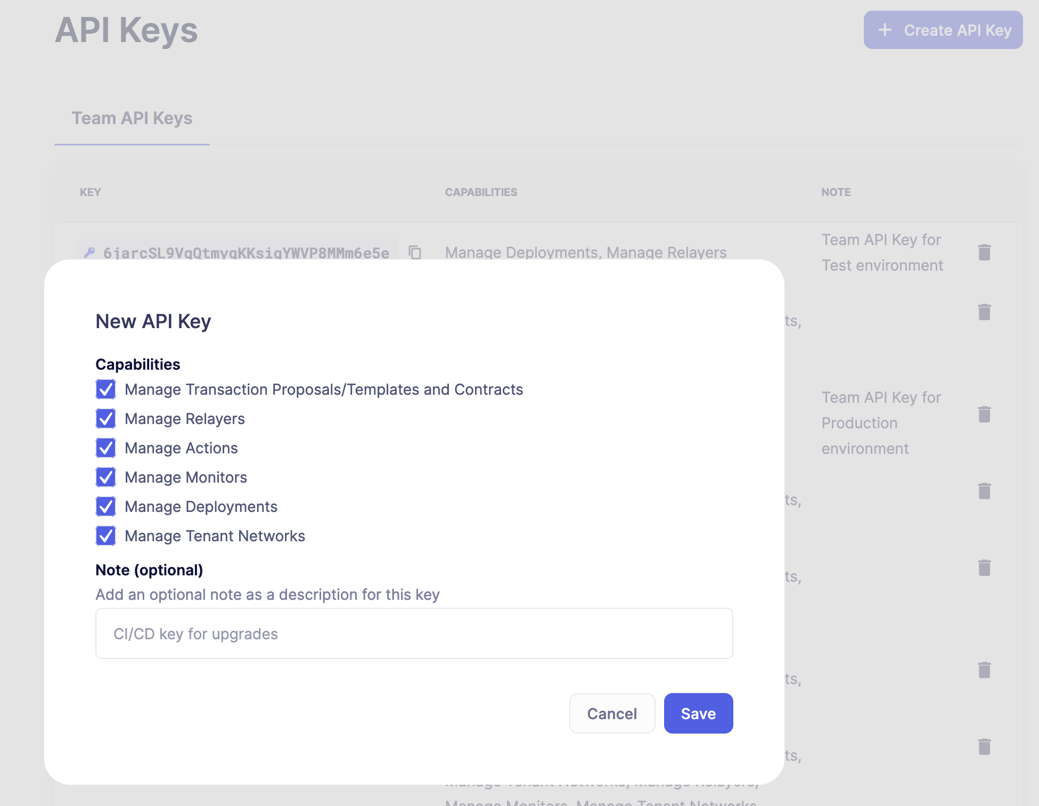Click the plus icon in Create API Key
Image resolution: width=1039 pixels, height=806 pixels.
click(x=884, y=30)
